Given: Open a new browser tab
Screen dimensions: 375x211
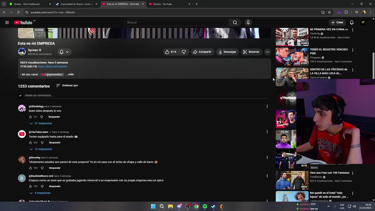Looking at the screenshot, I should 196,4.
